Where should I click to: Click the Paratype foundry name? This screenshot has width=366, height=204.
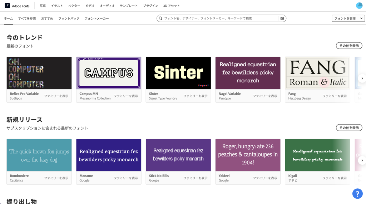[x=225, y=98]
